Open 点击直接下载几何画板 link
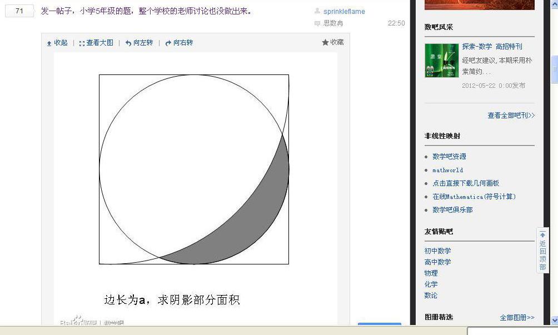The height and width of the screenshot is (335, 558). pyautogui.click(x=466, y=183)
